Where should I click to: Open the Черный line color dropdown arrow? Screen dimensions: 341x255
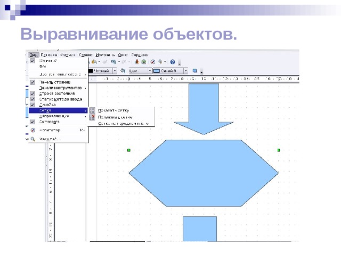(115, 71)
